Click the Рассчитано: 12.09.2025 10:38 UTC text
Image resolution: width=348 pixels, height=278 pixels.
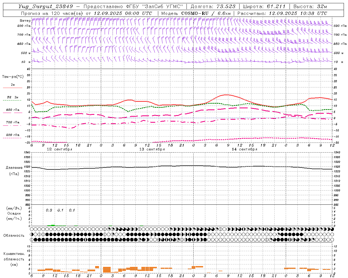(x=282, y=13)
